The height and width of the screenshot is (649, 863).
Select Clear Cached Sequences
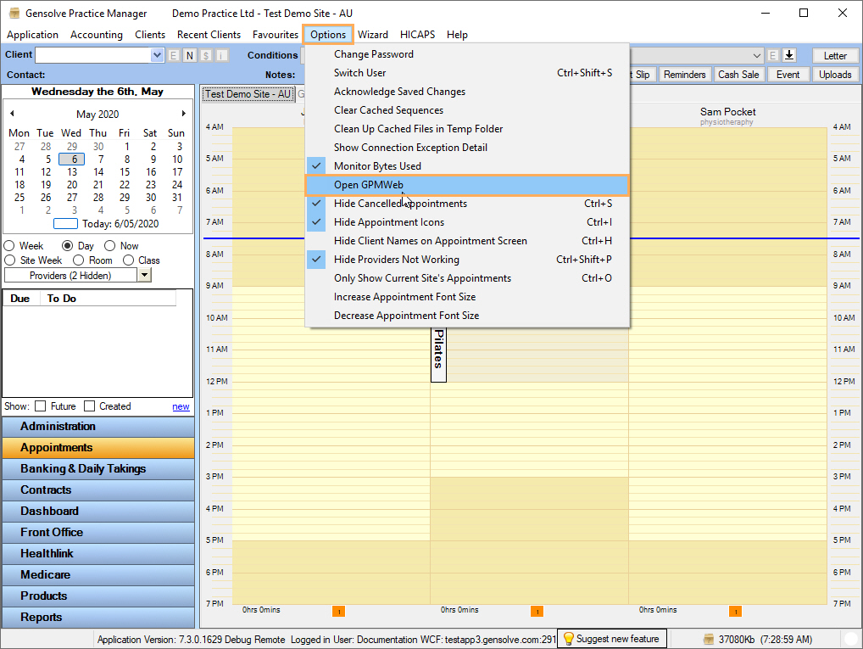(x=467, y=110)
